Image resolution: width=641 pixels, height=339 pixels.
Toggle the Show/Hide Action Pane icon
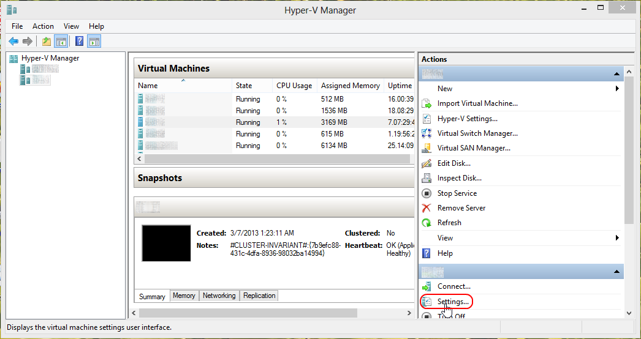(94, 41)
